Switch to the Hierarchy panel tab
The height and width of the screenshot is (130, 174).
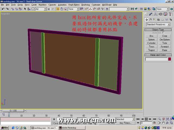pos(156,14)
